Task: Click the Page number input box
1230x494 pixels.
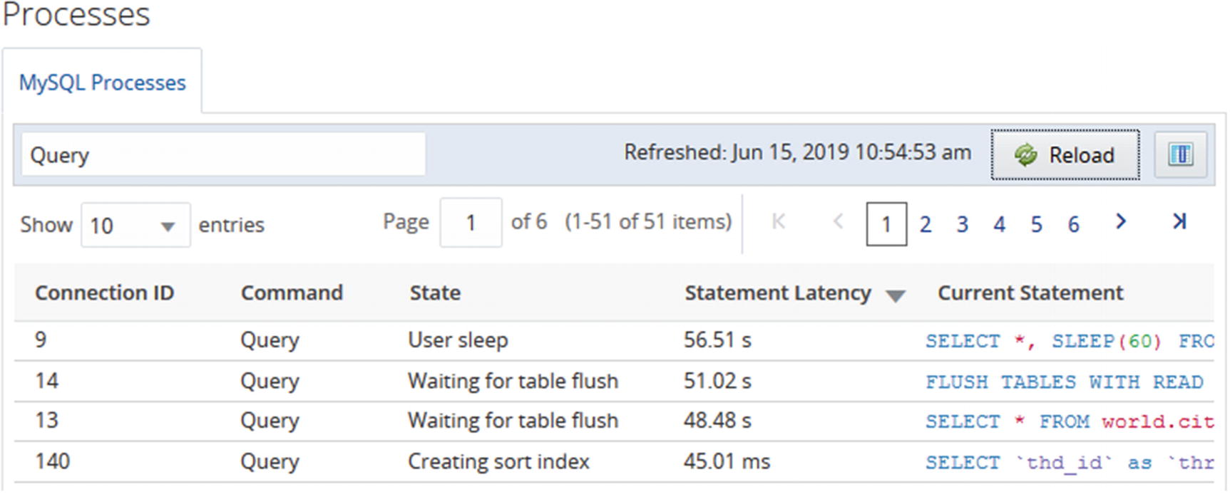Action: coord(471,223)
